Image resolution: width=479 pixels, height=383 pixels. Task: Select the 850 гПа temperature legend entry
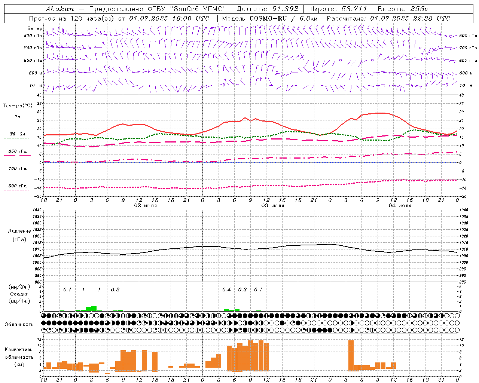click(17, 151)
